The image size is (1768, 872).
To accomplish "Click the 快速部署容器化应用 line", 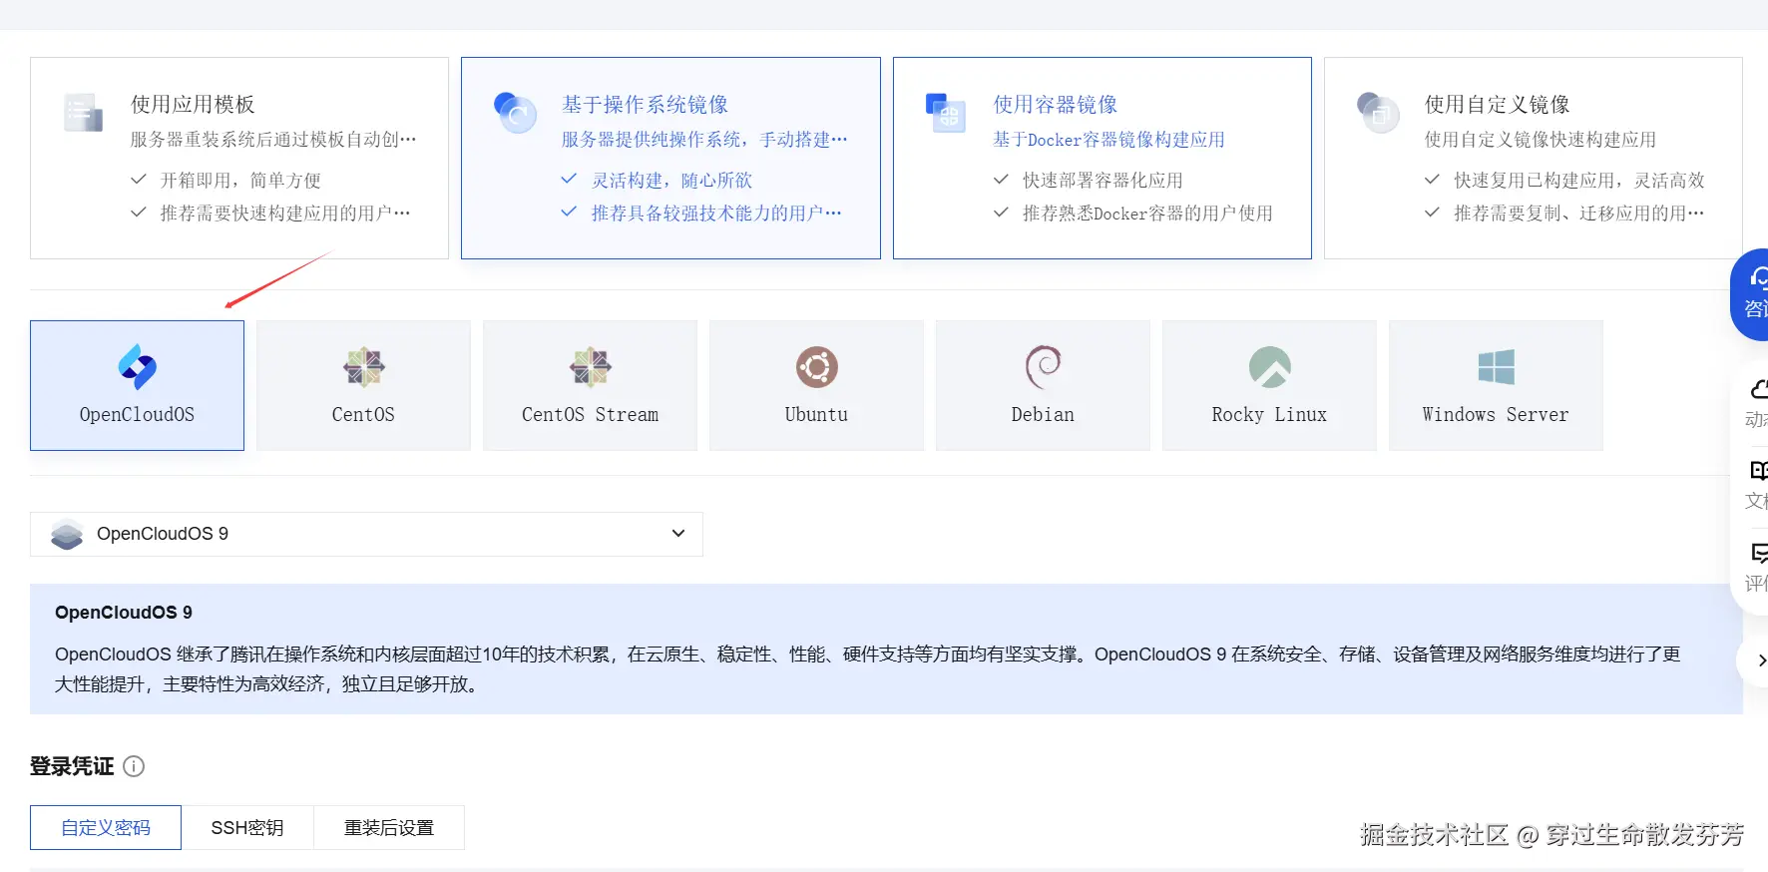I will coord(1088,181).
